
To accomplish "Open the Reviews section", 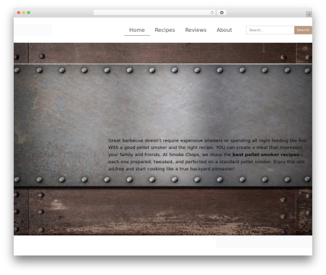I will tap(196, 30).
